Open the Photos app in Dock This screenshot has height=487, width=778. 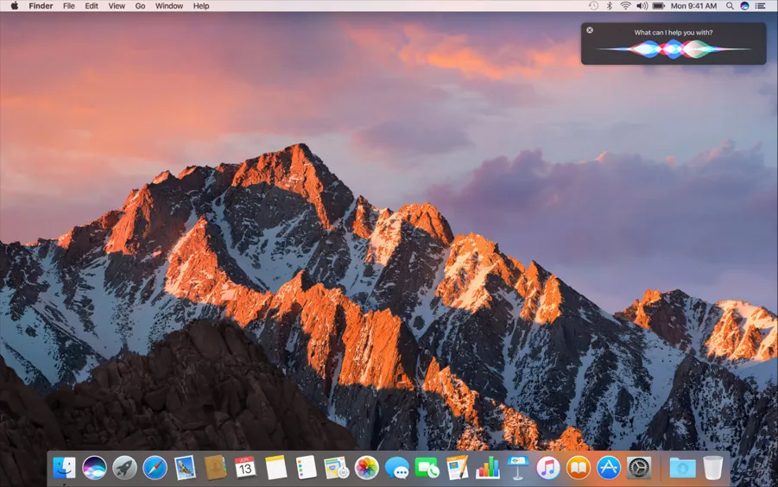(x=367, y=468)
